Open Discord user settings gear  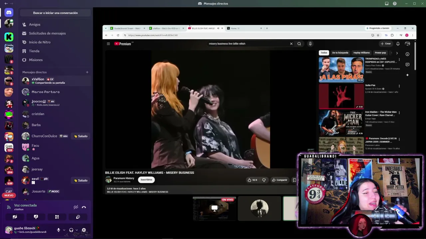[x=84, y=230]
